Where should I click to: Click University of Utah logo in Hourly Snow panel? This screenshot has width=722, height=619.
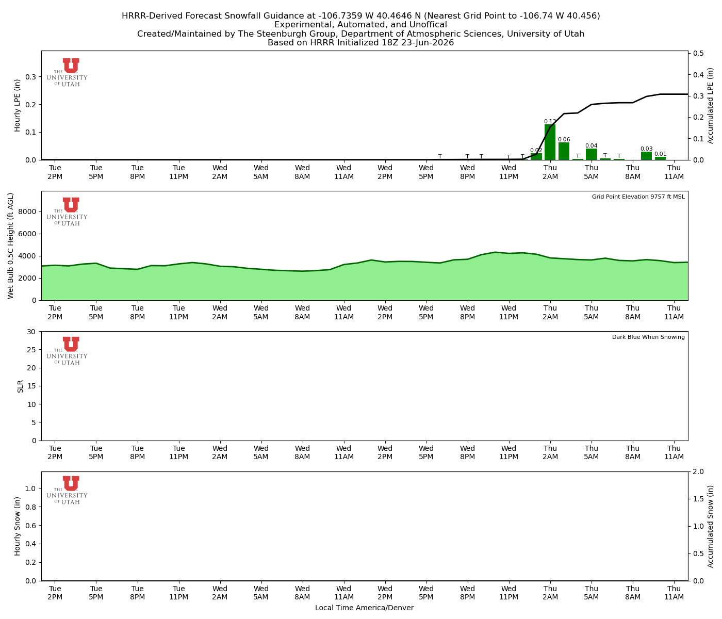pyautogui.click(x=67, y=490)
